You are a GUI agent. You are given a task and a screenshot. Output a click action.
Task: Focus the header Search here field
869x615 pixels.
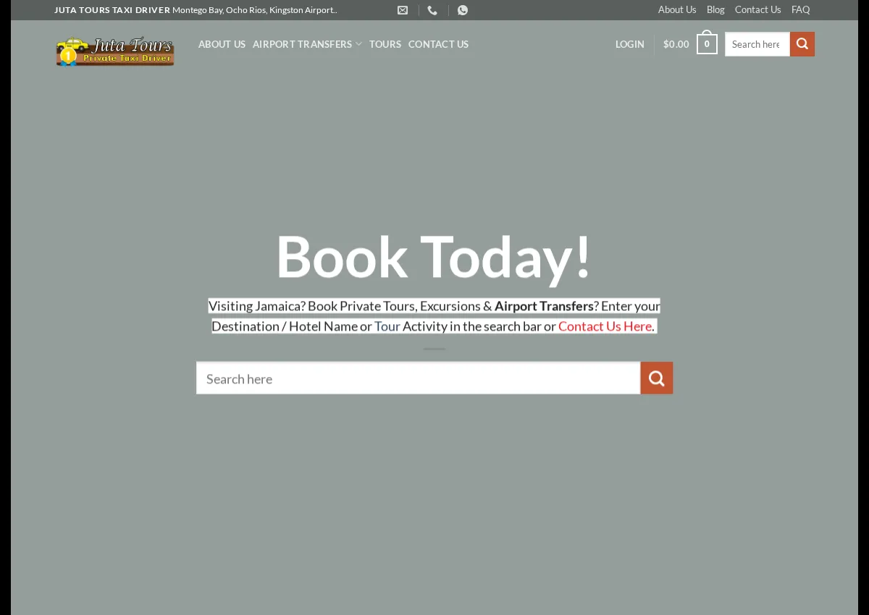click(x=757, y=44)
